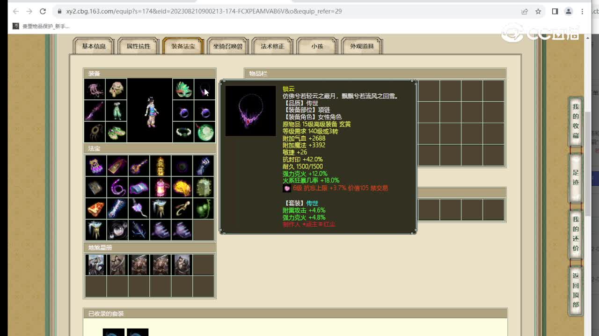
Task: Open the browser side panel
Action: (555, 11)
